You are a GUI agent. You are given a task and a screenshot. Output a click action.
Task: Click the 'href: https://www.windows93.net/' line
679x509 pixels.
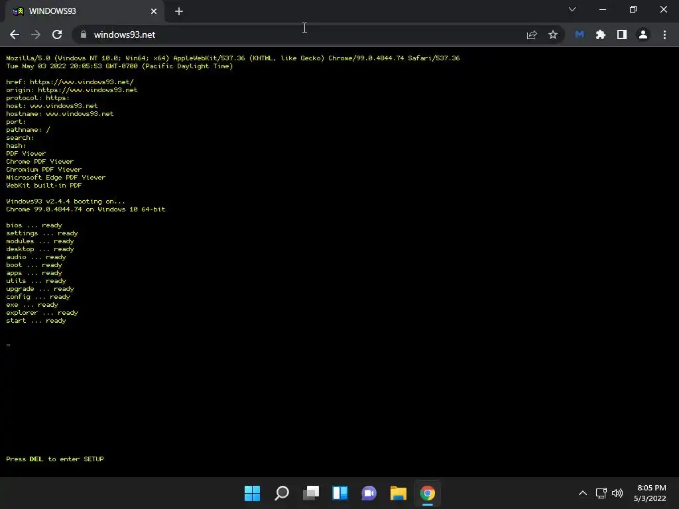click(x=70, y=82)
